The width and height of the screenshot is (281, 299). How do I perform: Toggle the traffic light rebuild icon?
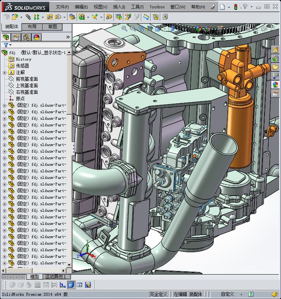(x=236, y=7)
